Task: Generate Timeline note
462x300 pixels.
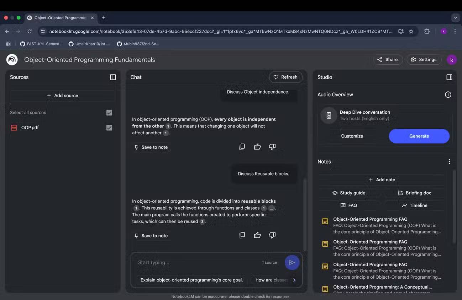Action: [415, 205]
